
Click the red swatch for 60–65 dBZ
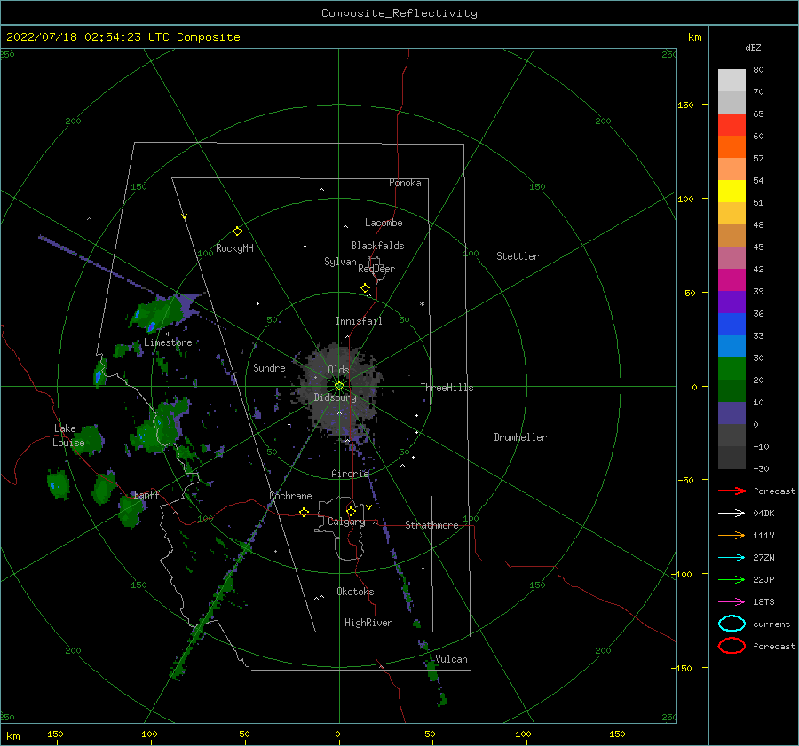[732, 125]
